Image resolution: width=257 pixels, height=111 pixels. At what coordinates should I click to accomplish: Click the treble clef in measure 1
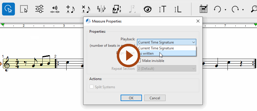pos(7,64)
